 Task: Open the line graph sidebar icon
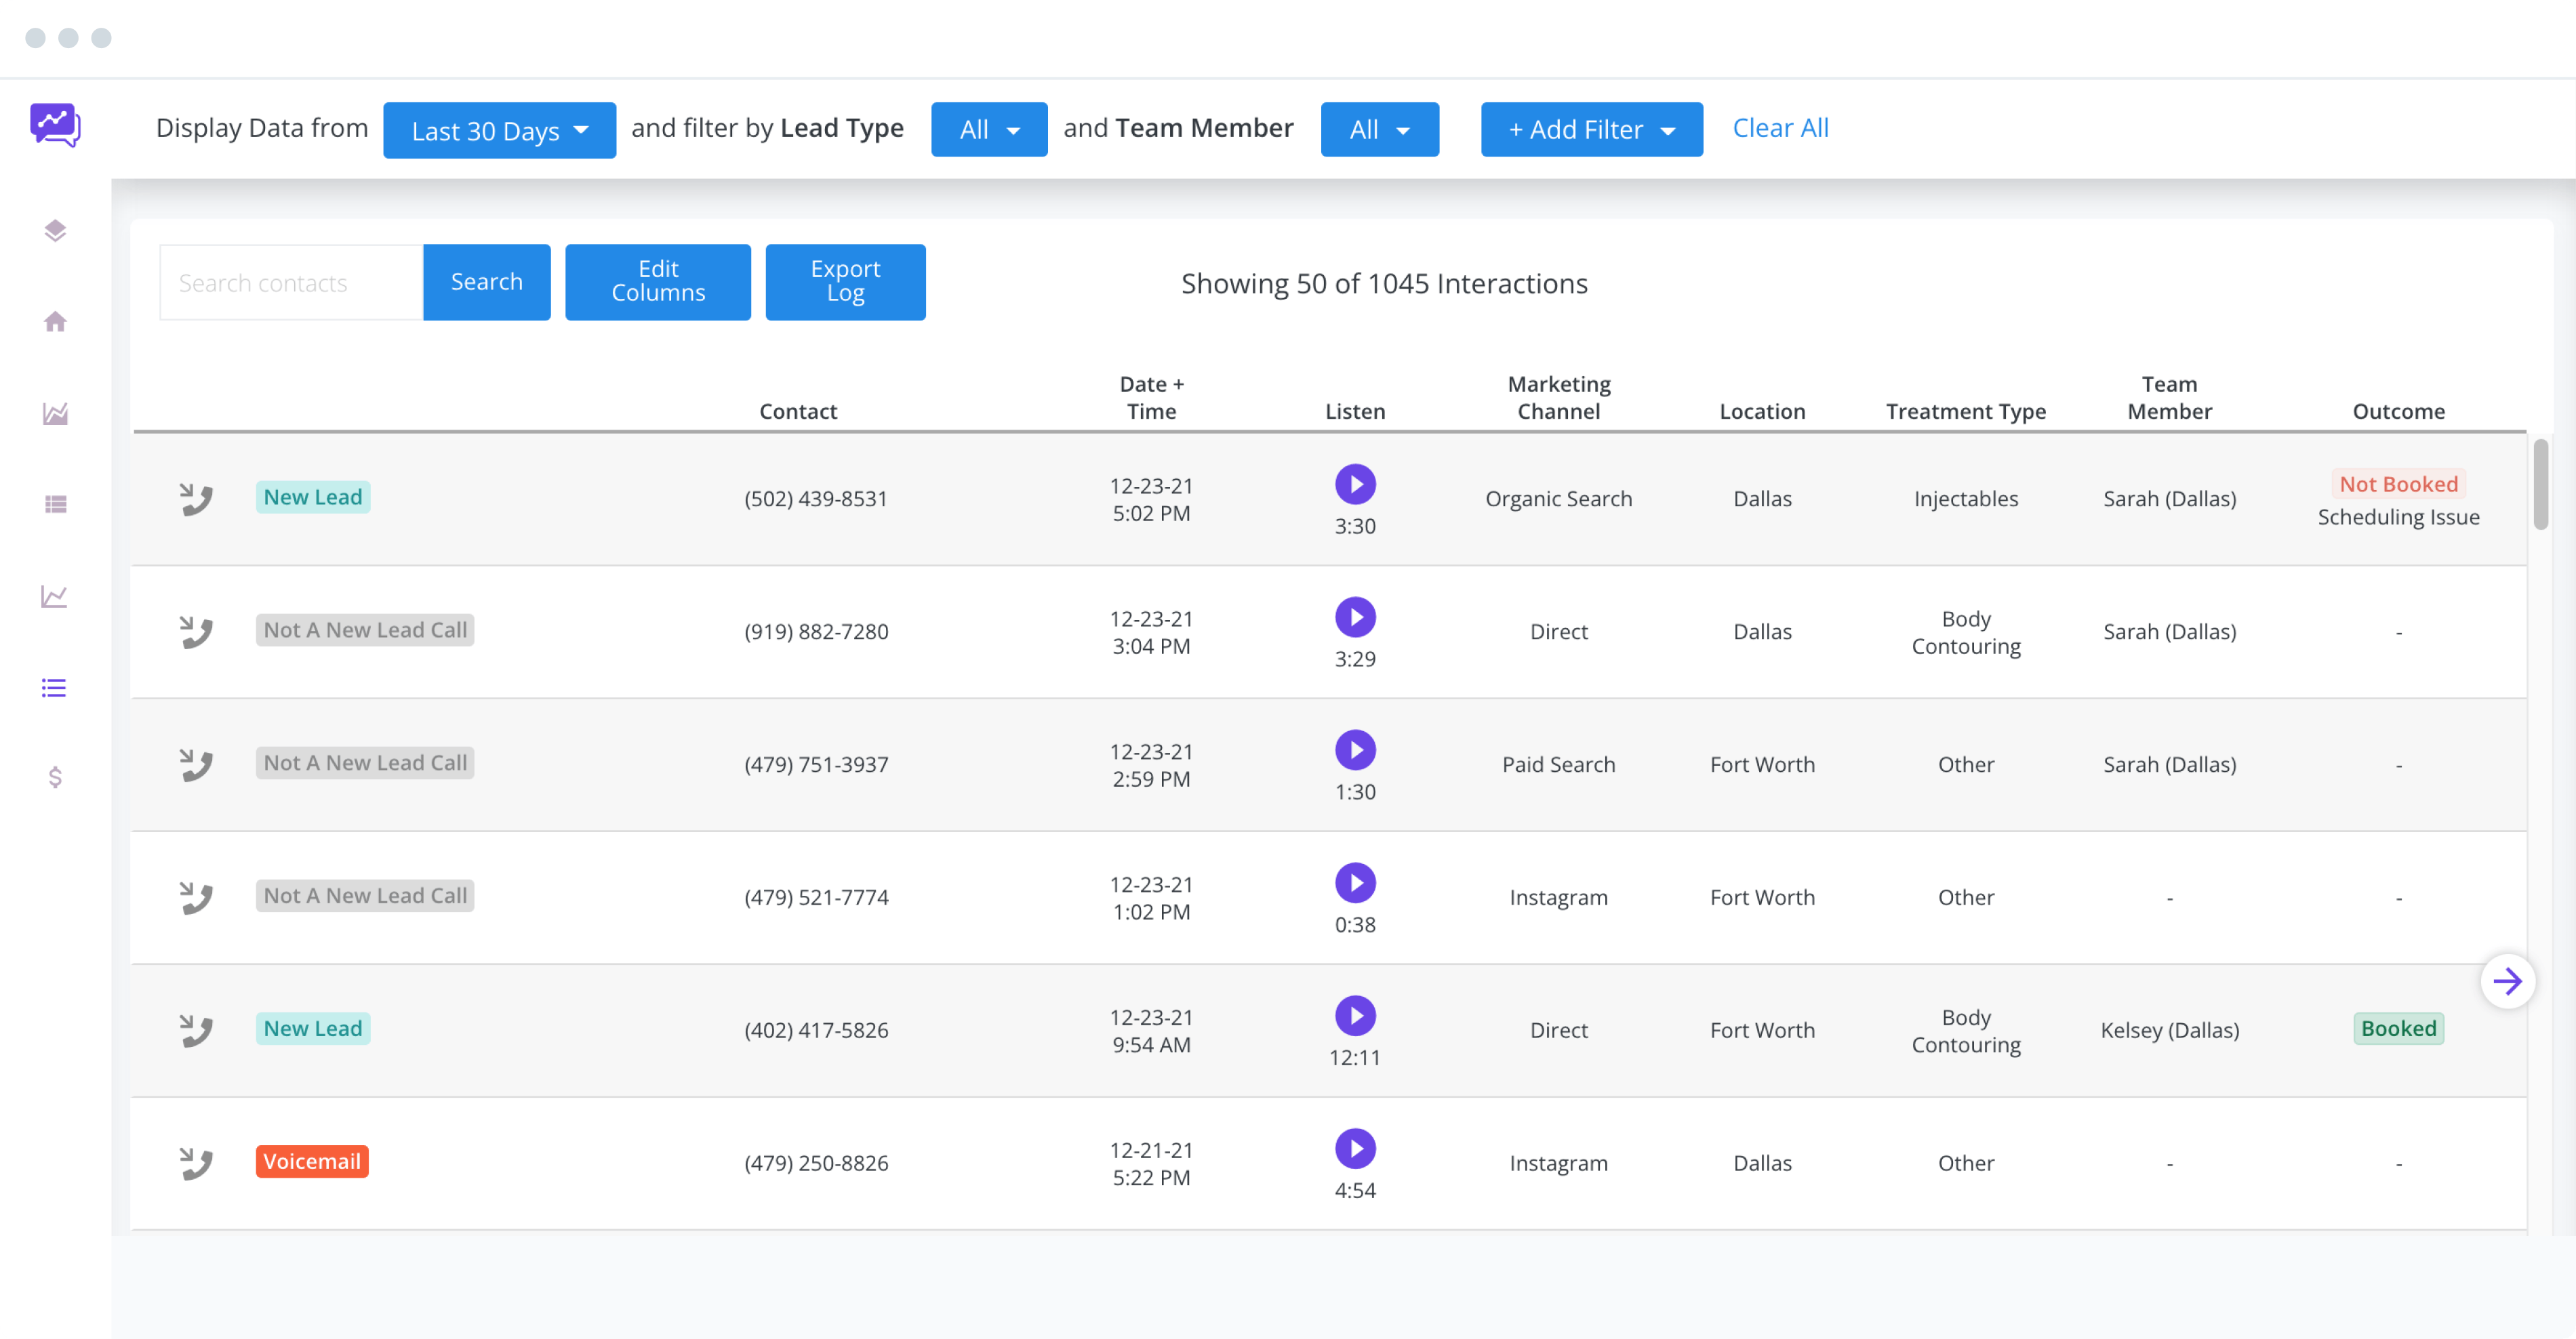(55, 596)
